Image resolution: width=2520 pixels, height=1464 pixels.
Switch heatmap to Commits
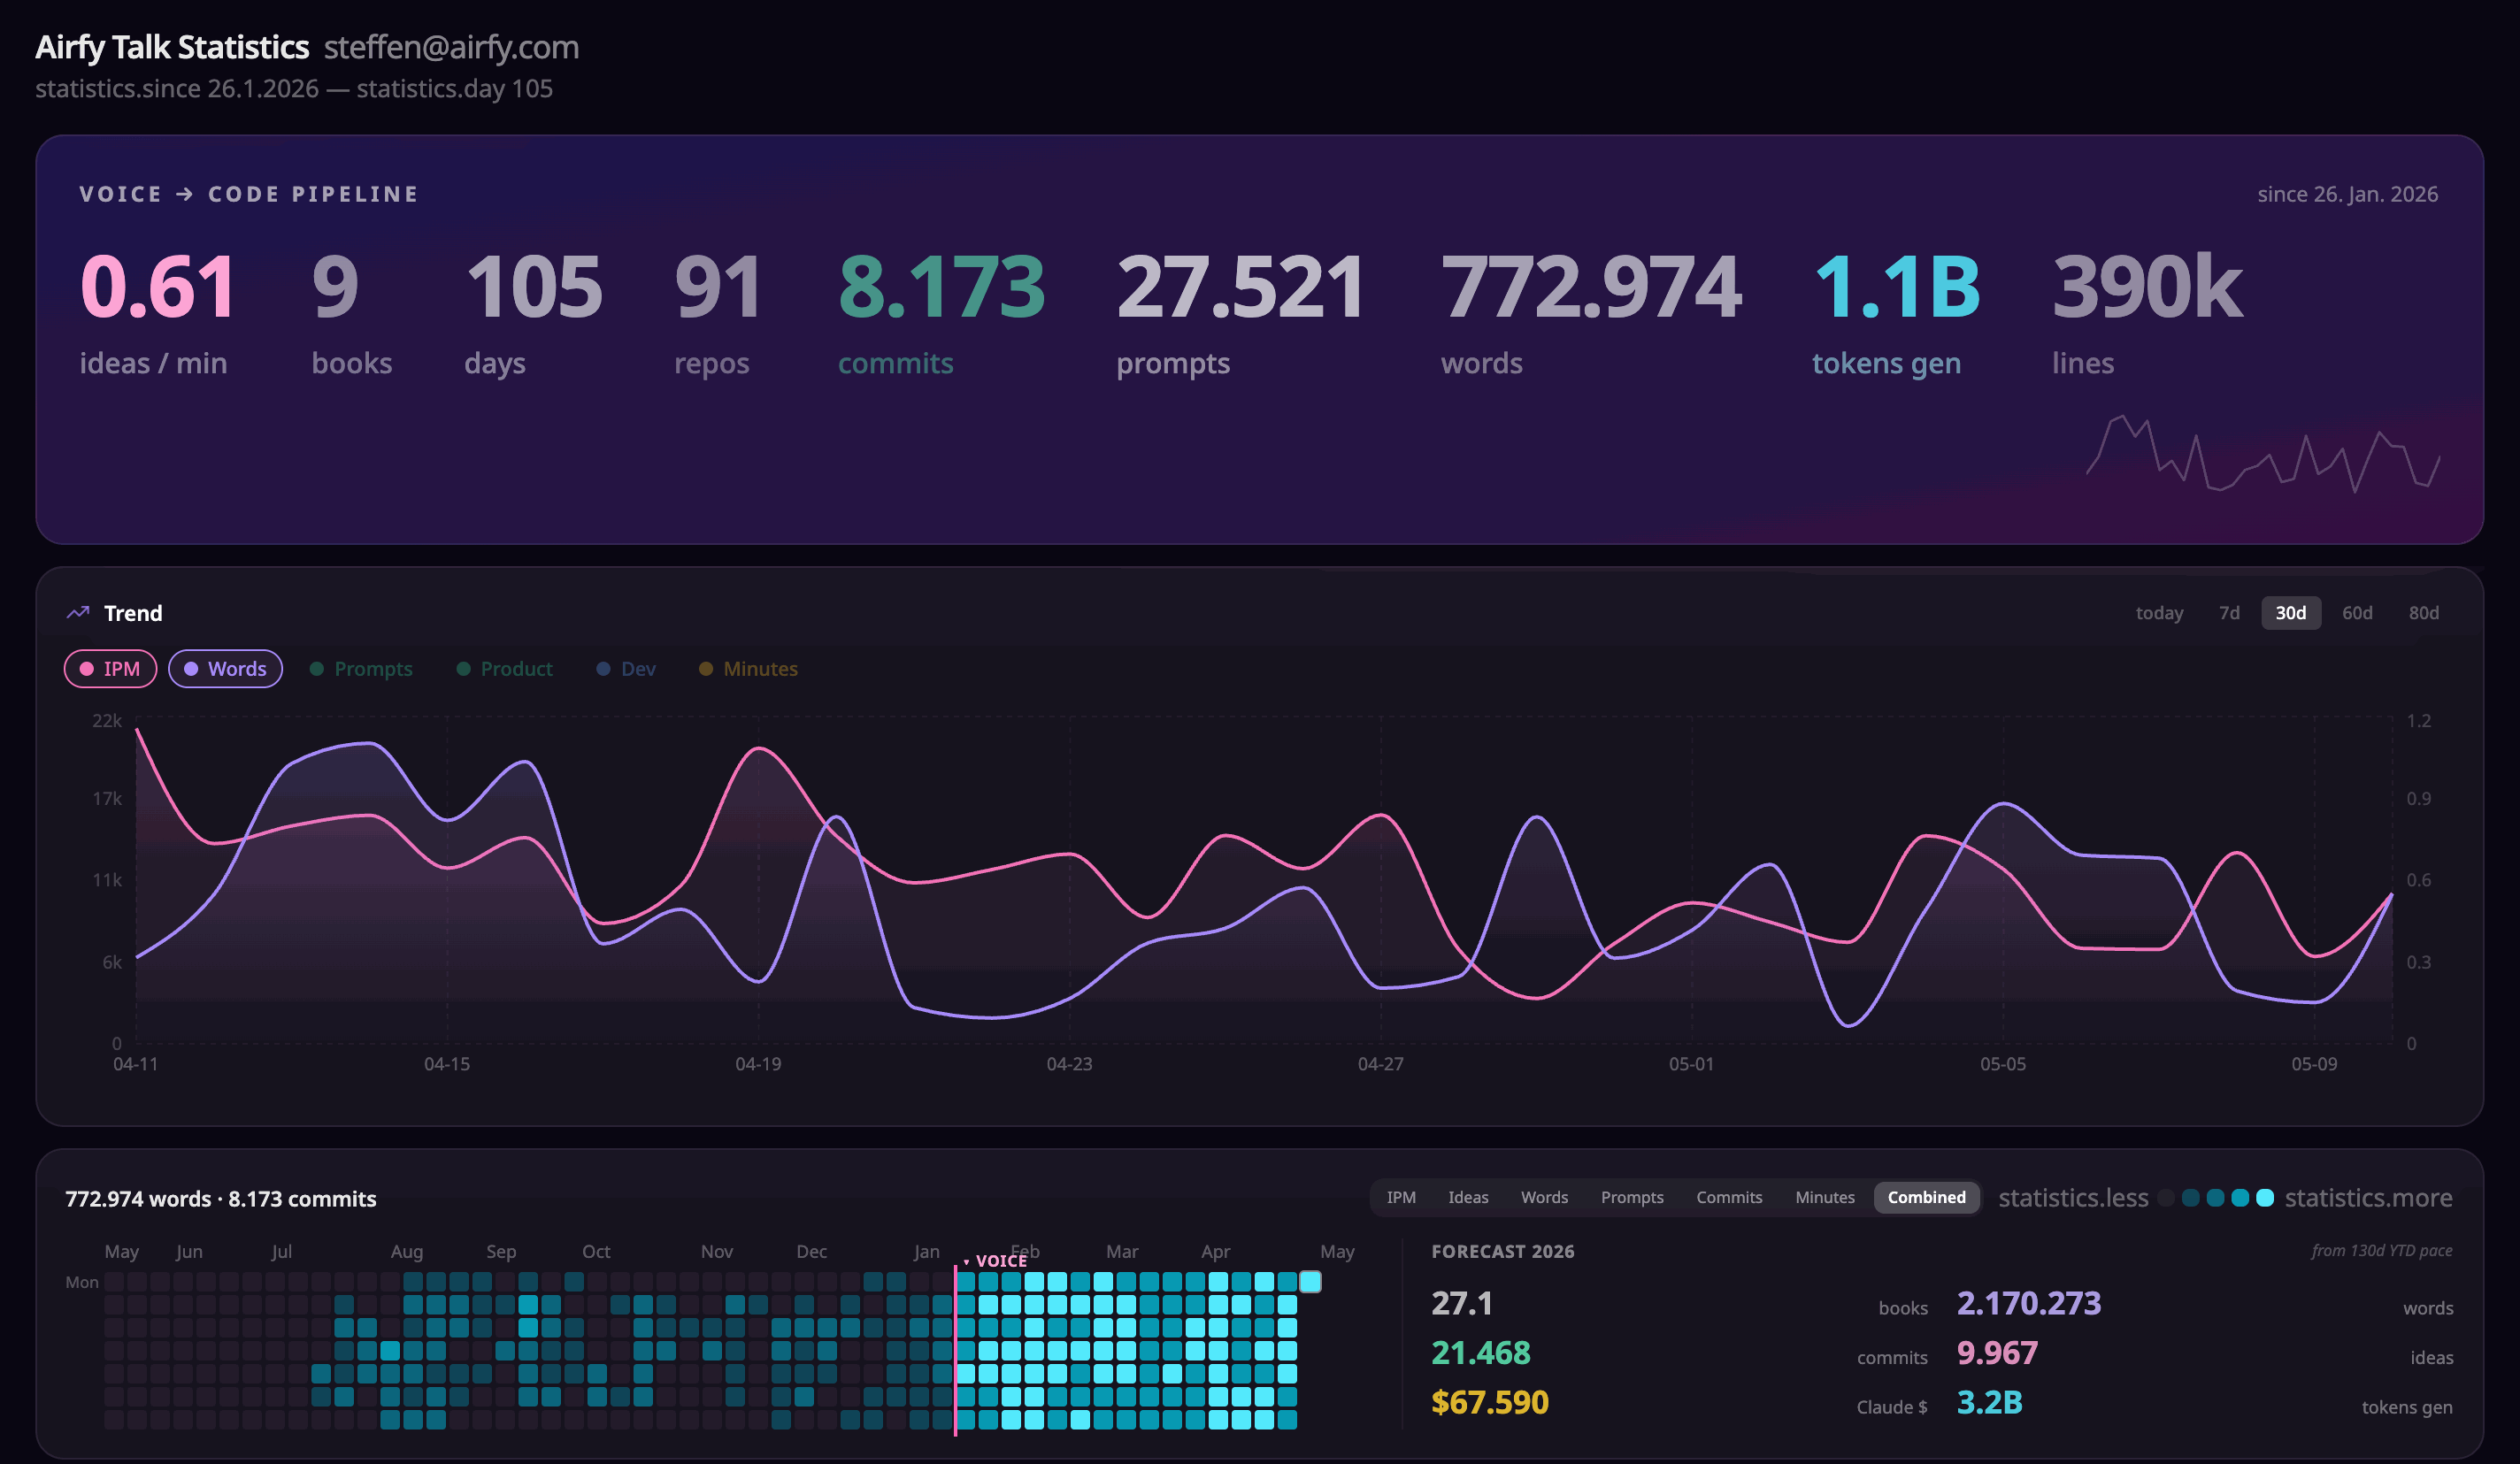pyautogui.click(x=1729, y=1197)
